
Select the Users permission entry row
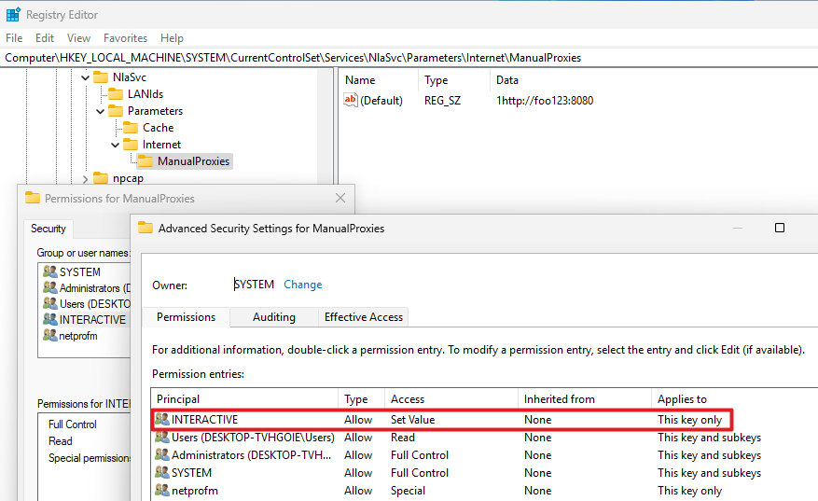coord(466,438)
